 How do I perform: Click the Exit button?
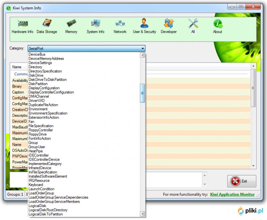pyautogui.click(x=242, y=181)
